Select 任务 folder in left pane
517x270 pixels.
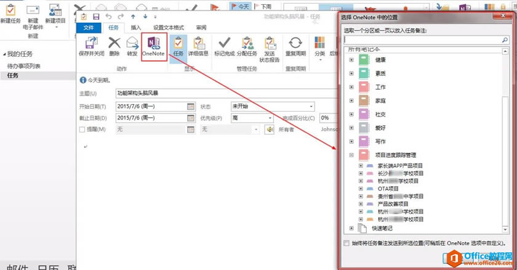(13, 76)
